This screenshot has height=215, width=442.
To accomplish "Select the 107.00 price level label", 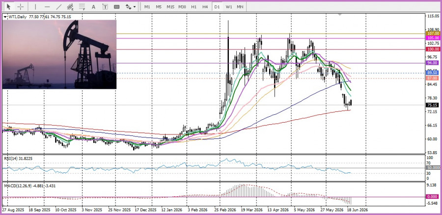I will coord(433,33).
